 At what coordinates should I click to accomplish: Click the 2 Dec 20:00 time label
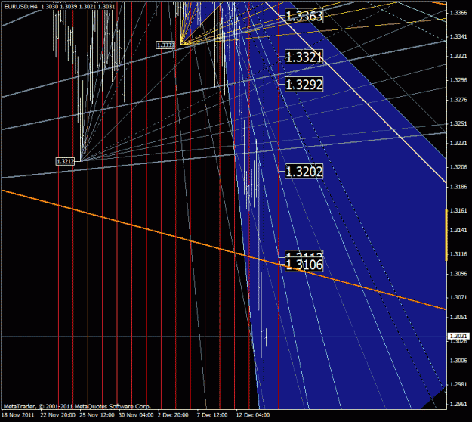(174, 415)
